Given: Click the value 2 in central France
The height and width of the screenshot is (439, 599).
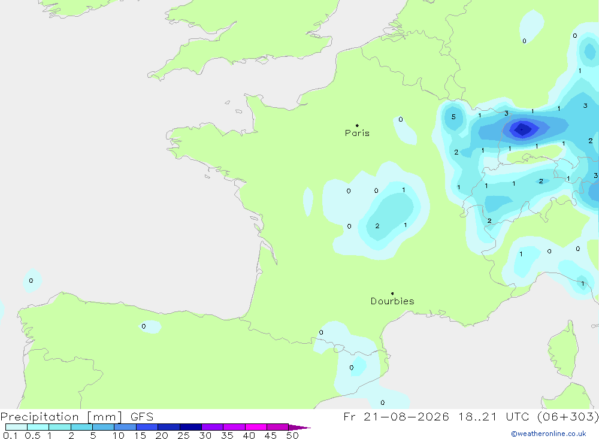Looking at the screenshot, I should (377, 226).
